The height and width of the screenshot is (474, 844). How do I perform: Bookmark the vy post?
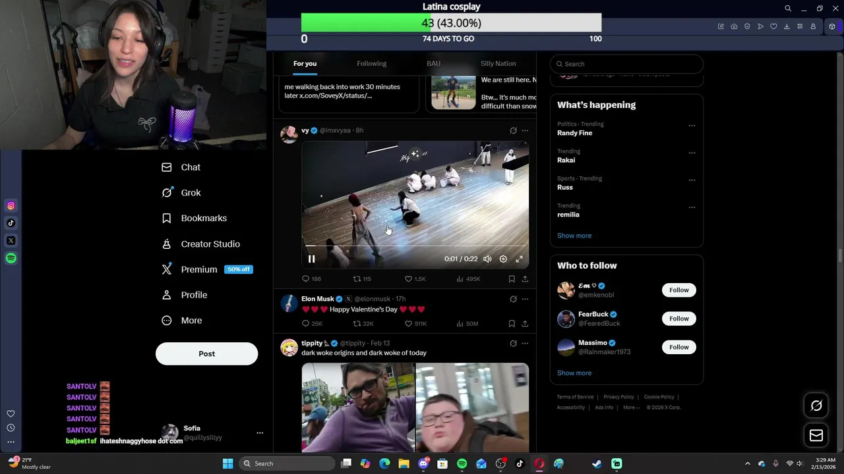coord(512,279)
